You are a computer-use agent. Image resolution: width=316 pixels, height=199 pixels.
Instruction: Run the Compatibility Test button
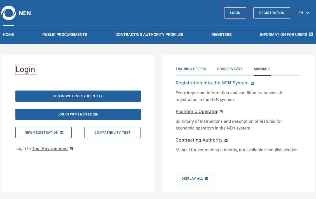(x=112, y=133)
